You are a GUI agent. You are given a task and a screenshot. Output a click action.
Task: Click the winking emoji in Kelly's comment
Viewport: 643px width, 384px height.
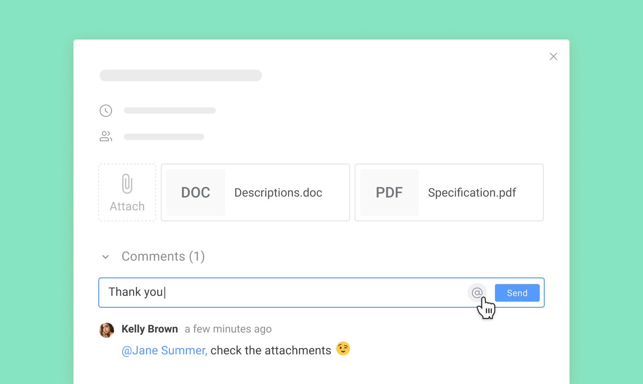[x=343, y=349]
